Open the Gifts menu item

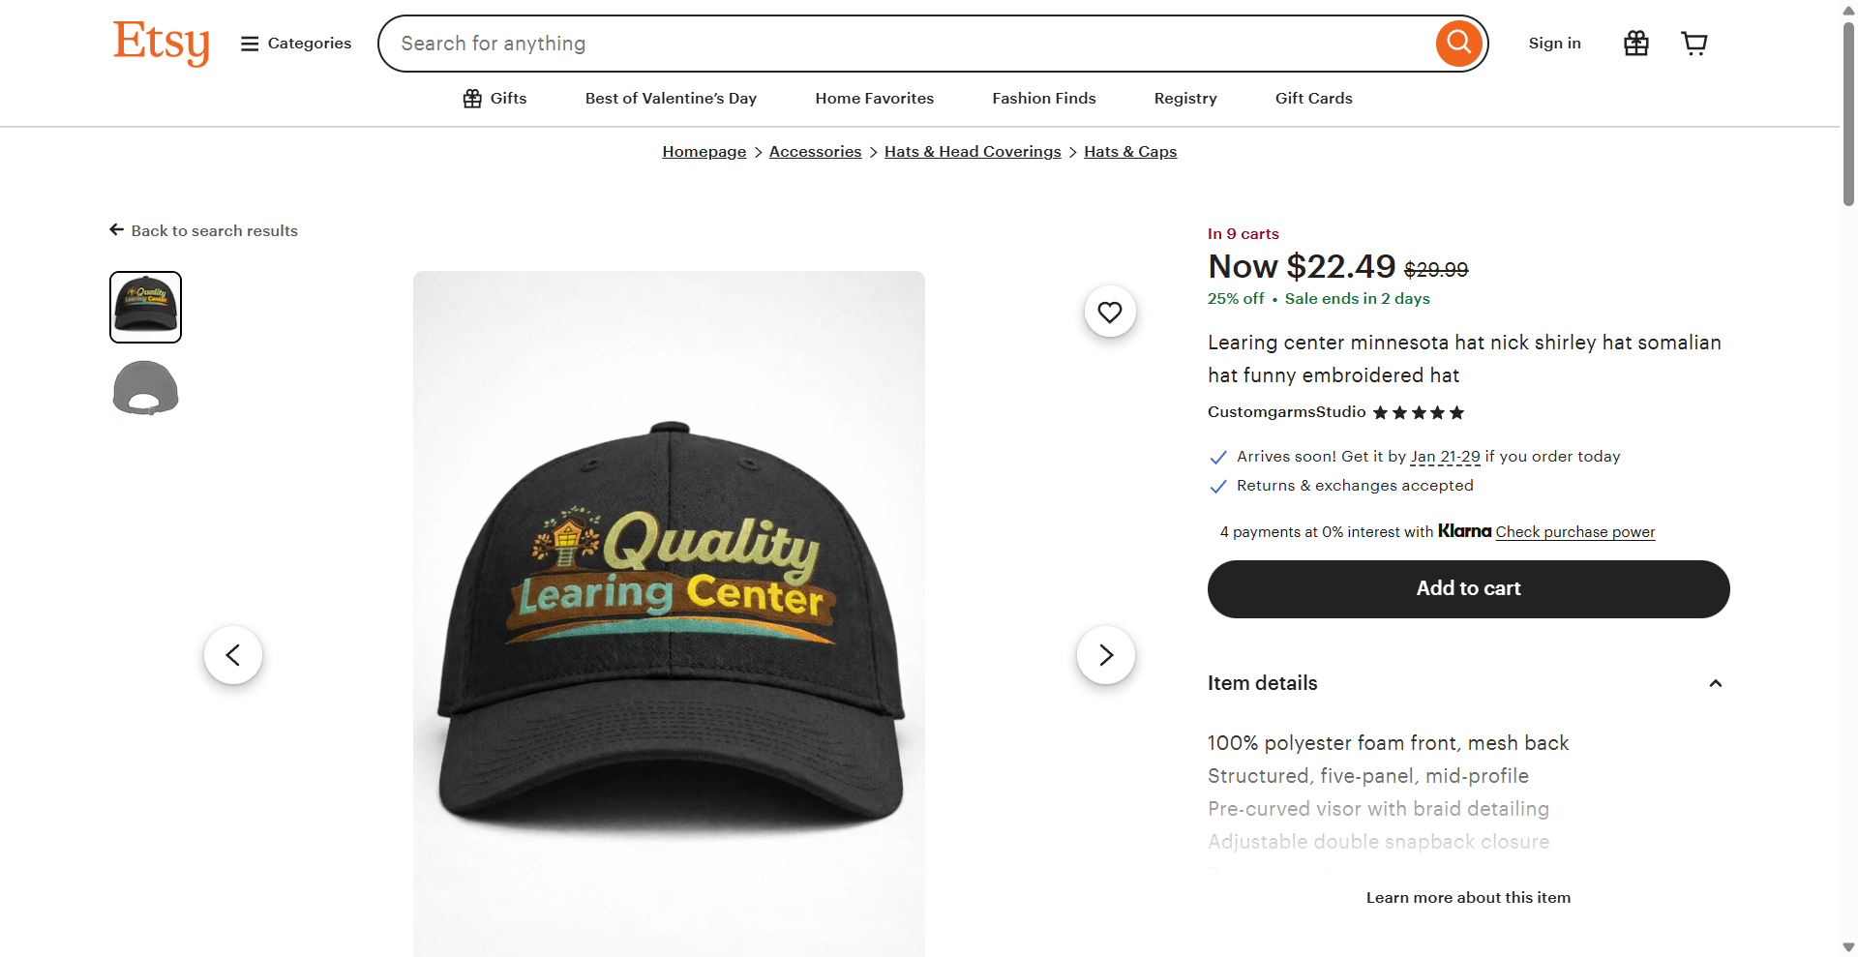click(x=494, y=99)
